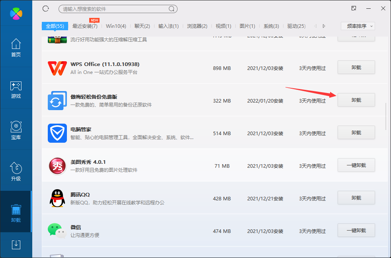Screen dimensions: 391x258
Task: Open the 游戏 games section
Action: pos(16,89)
